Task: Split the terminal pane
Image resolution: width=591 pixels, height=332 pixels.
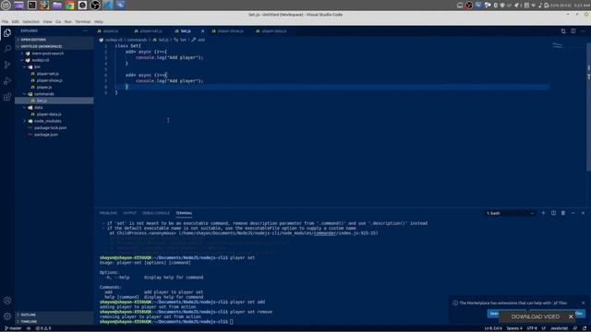Action: [553, 213]
